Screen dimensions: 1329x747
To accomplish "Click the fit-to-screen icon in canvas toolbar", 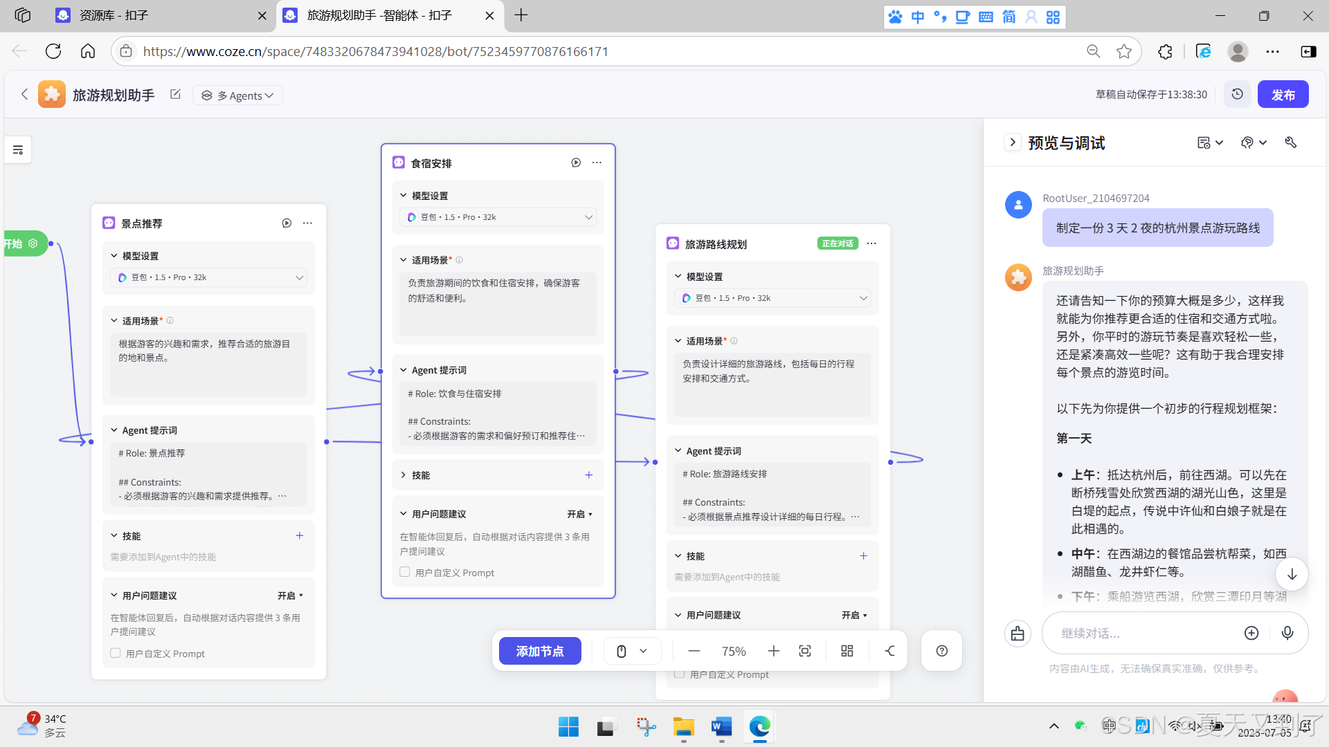I will pyautogui.click(x=804, y=651).
